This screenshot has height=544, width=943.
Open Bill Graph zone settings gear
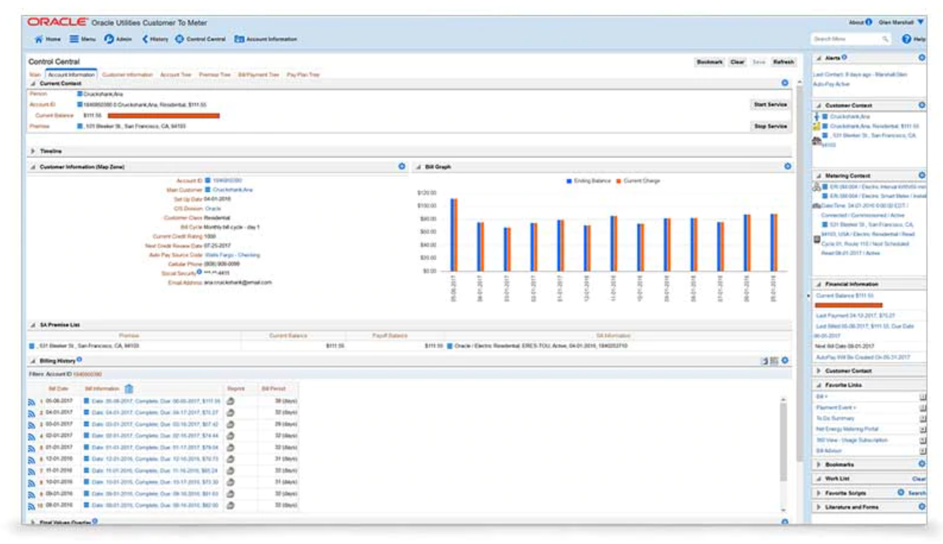click(788, 167)
